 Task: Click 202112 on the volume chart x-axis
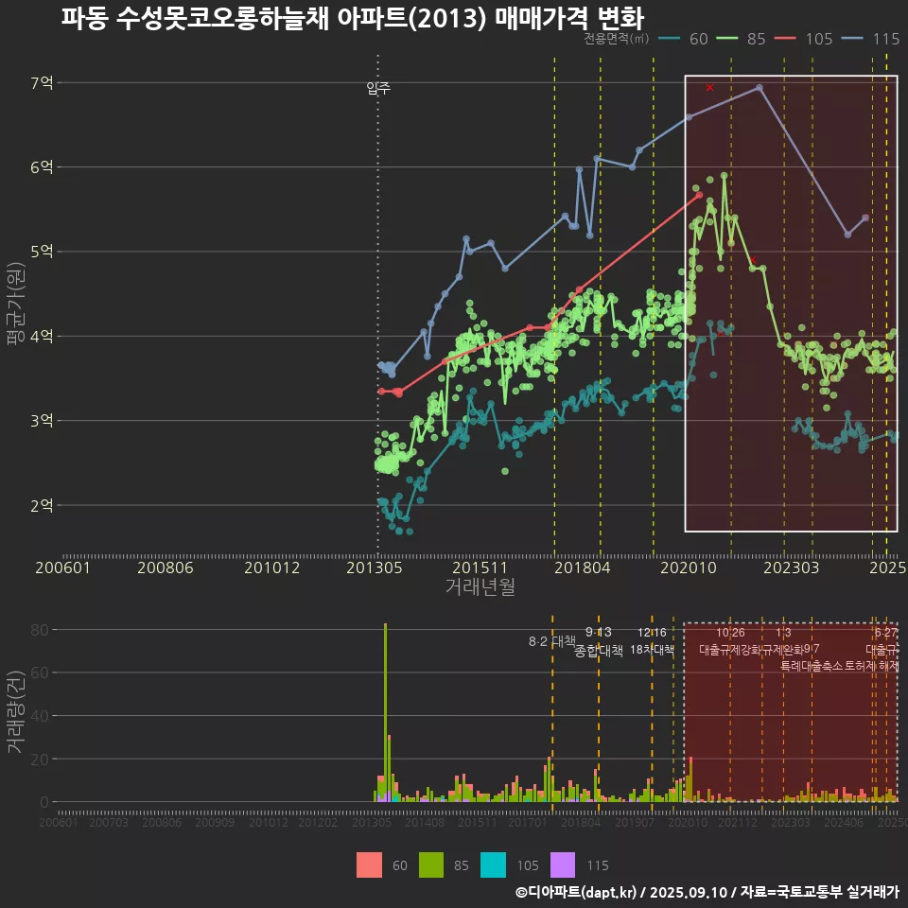coord(739,822)
